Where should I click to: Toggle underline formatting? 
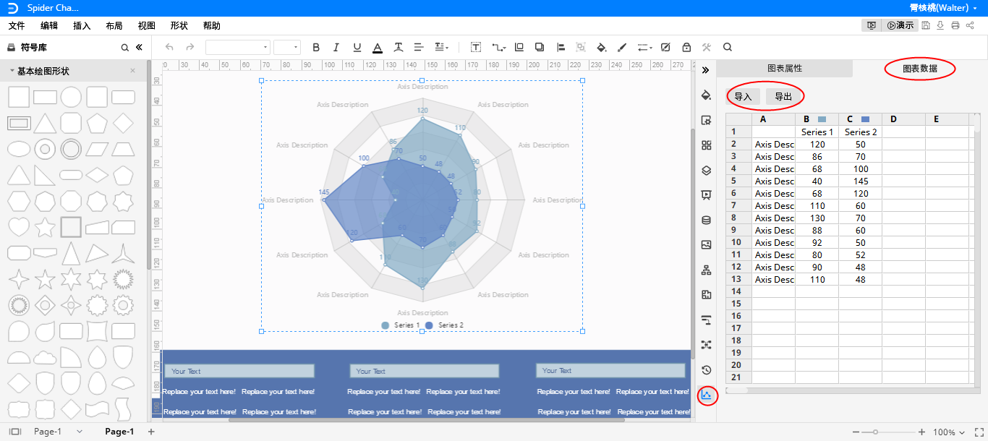357,47
